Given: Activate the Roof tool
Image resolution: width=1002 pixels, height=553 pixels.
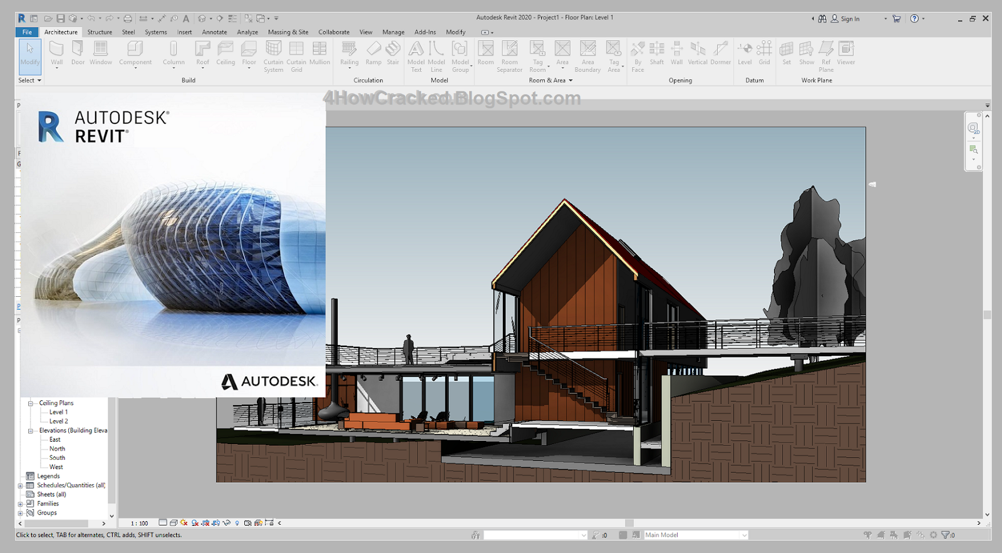Looking at the screenshot, I should coord(203,53).
